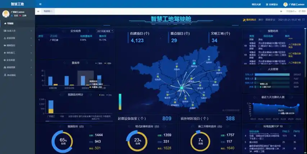The height and width of the screenshot is (154, 307).
Task: Click the PM2.5 column header in 环境监测TOP 10
Action: pos(286,131)
